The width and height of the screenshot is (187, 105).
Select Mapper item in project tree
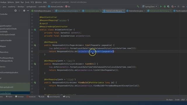click(3, 46)
